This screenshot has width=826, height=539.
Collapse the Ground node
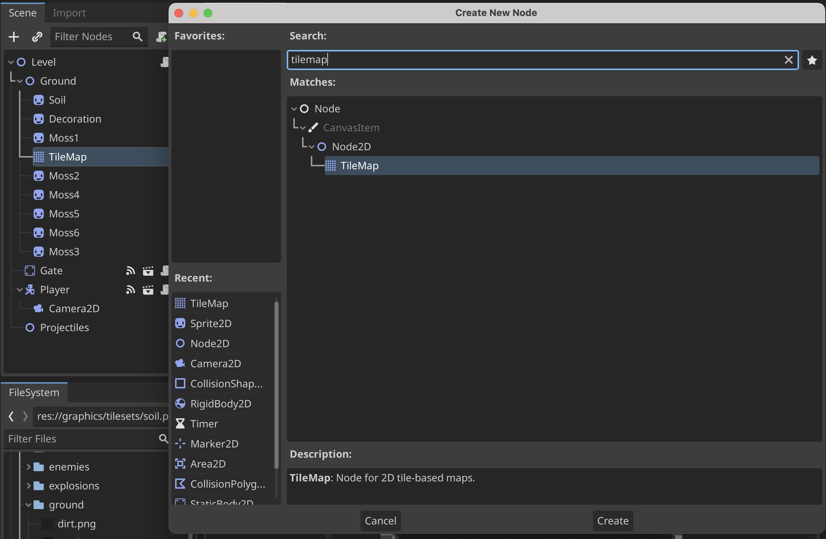[20, 81]
